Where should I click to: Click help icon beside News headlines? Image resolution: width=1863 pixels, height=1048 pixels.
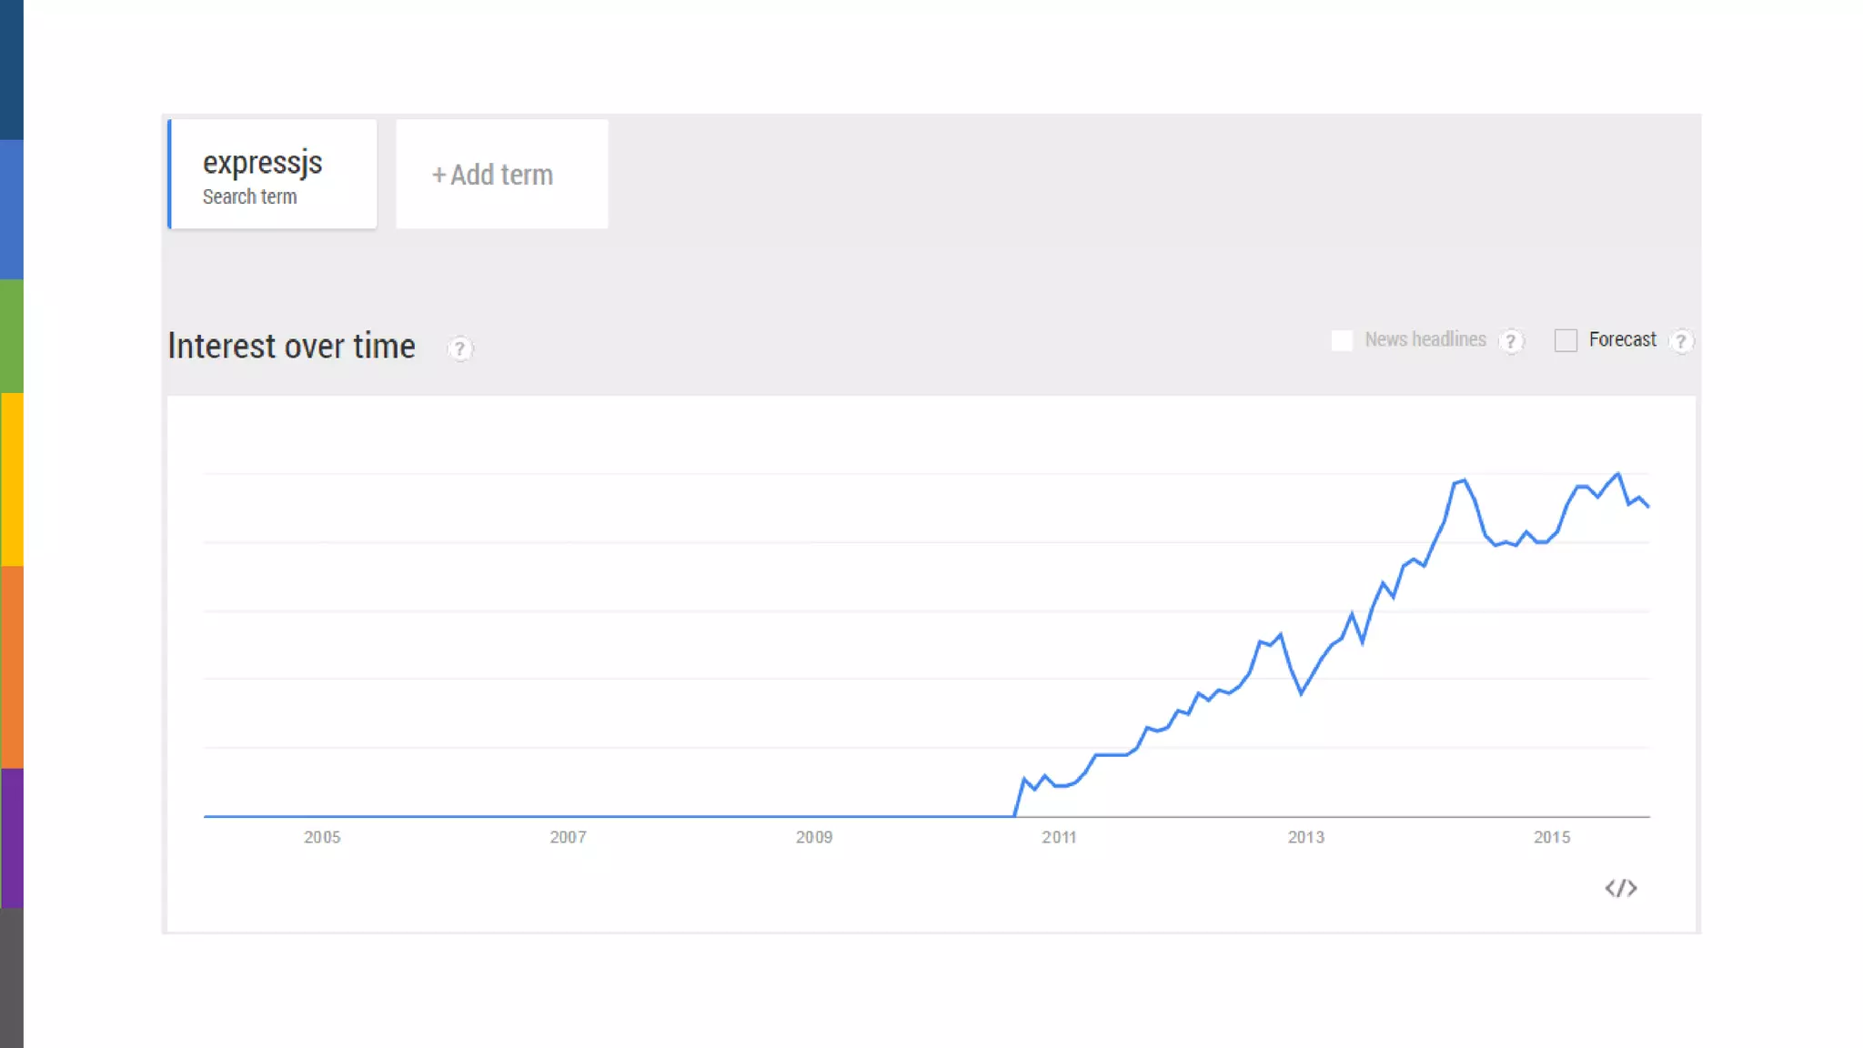1511,341
